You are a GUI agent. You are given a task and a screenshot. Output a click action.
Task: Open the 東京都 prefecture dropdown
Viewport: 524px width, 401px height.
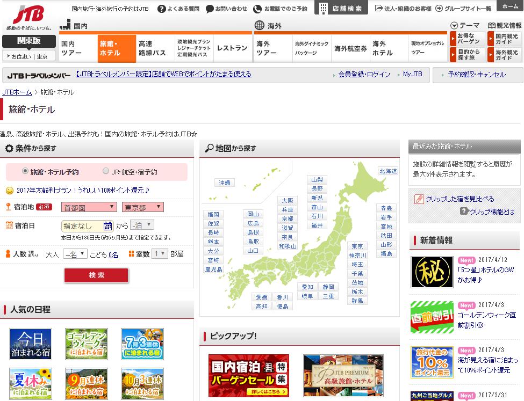click(143, 207)
